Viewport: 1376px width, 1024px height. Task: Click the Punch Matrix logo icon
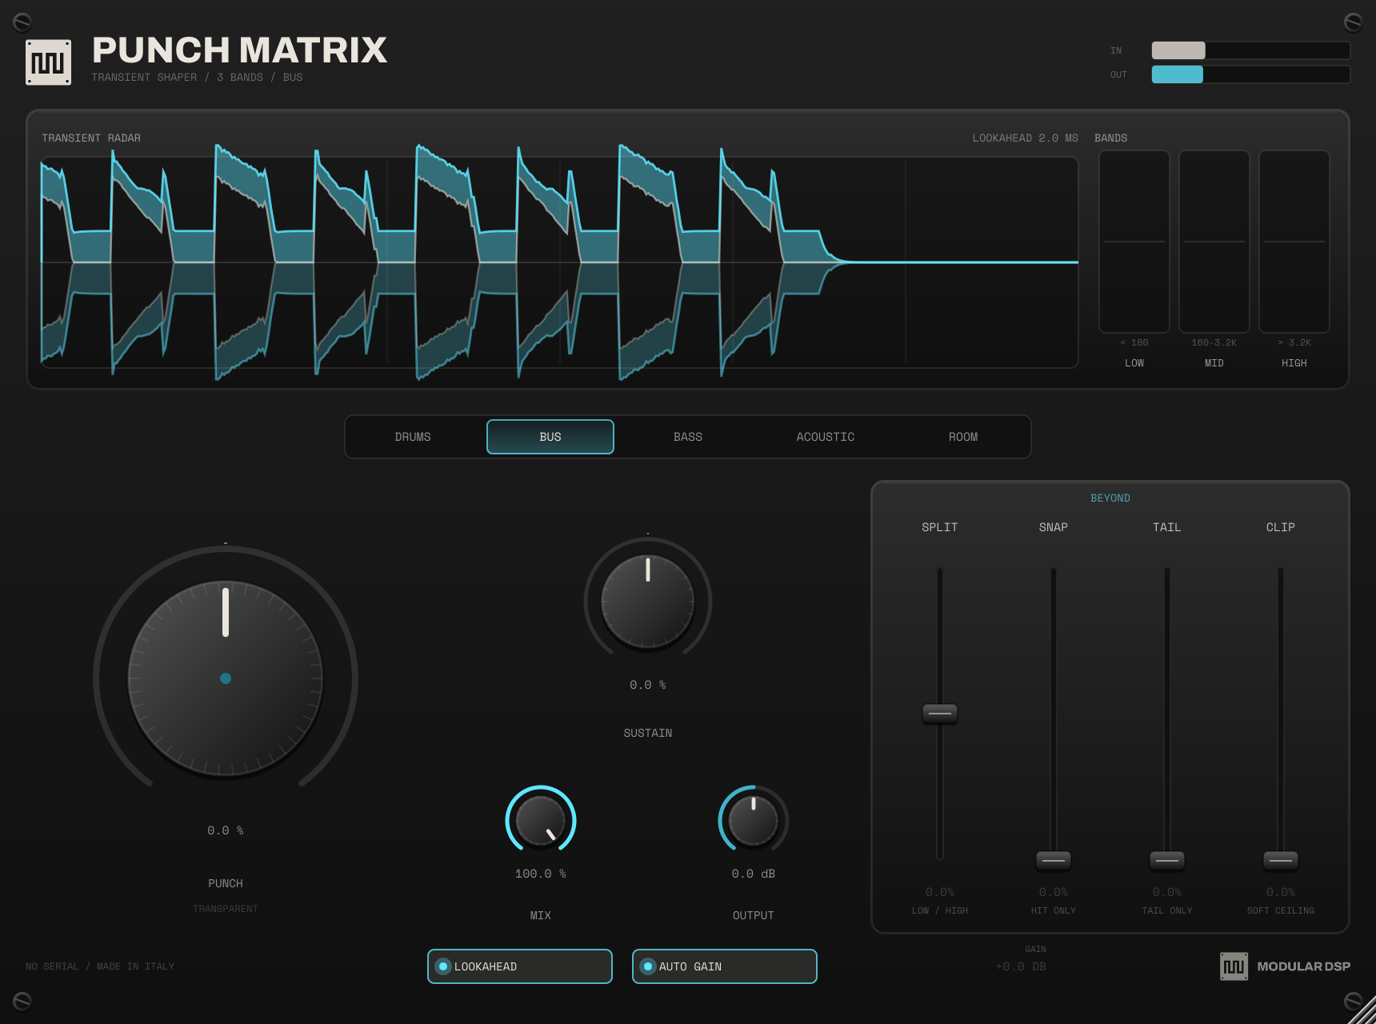pyautogui.click(x=48, y=62)
